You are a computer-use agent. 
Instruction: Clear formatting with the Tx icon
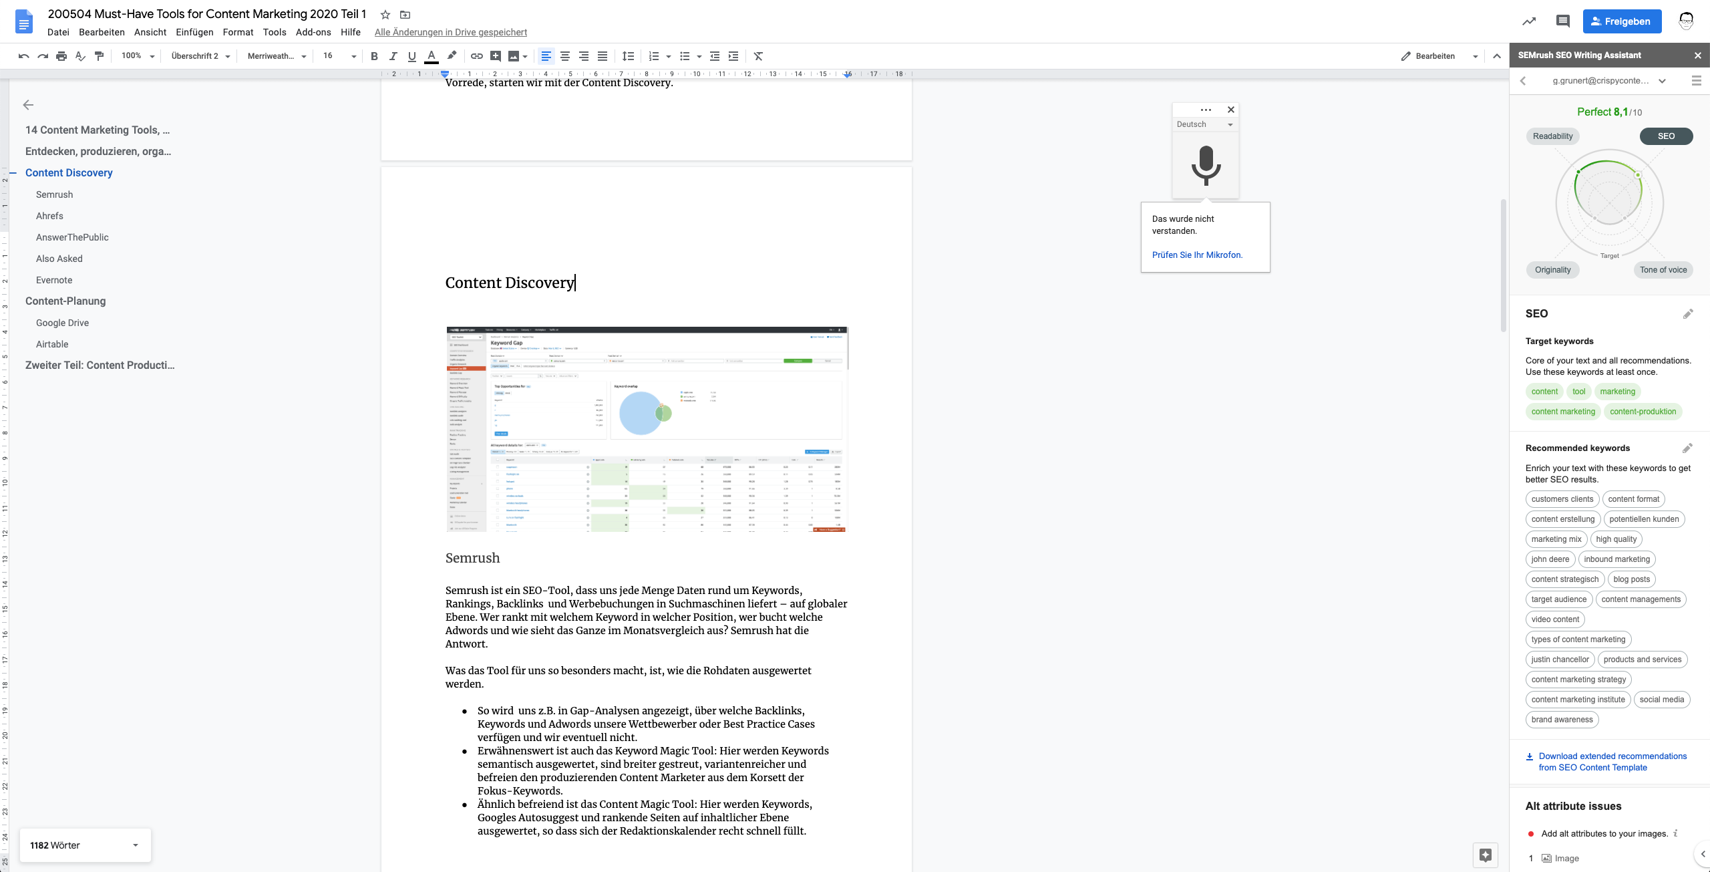click(x=758, y=56)
